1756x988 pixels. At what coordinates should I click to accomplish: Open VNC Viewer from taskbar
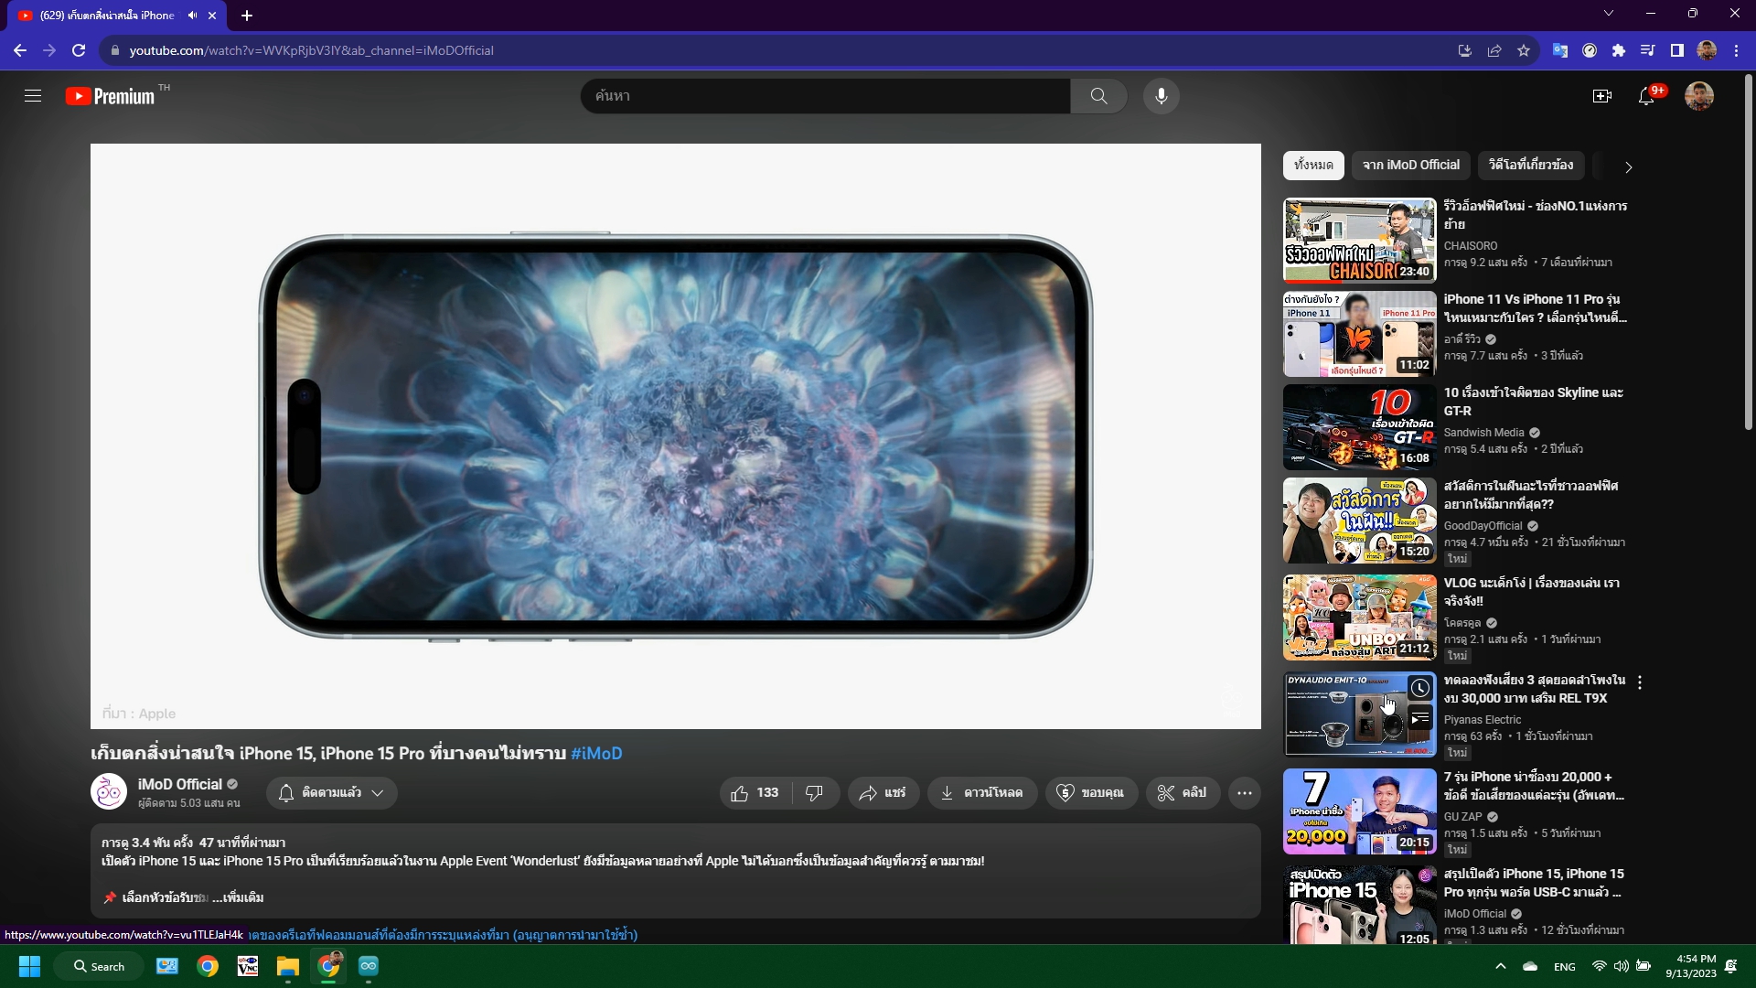(248, 966)
